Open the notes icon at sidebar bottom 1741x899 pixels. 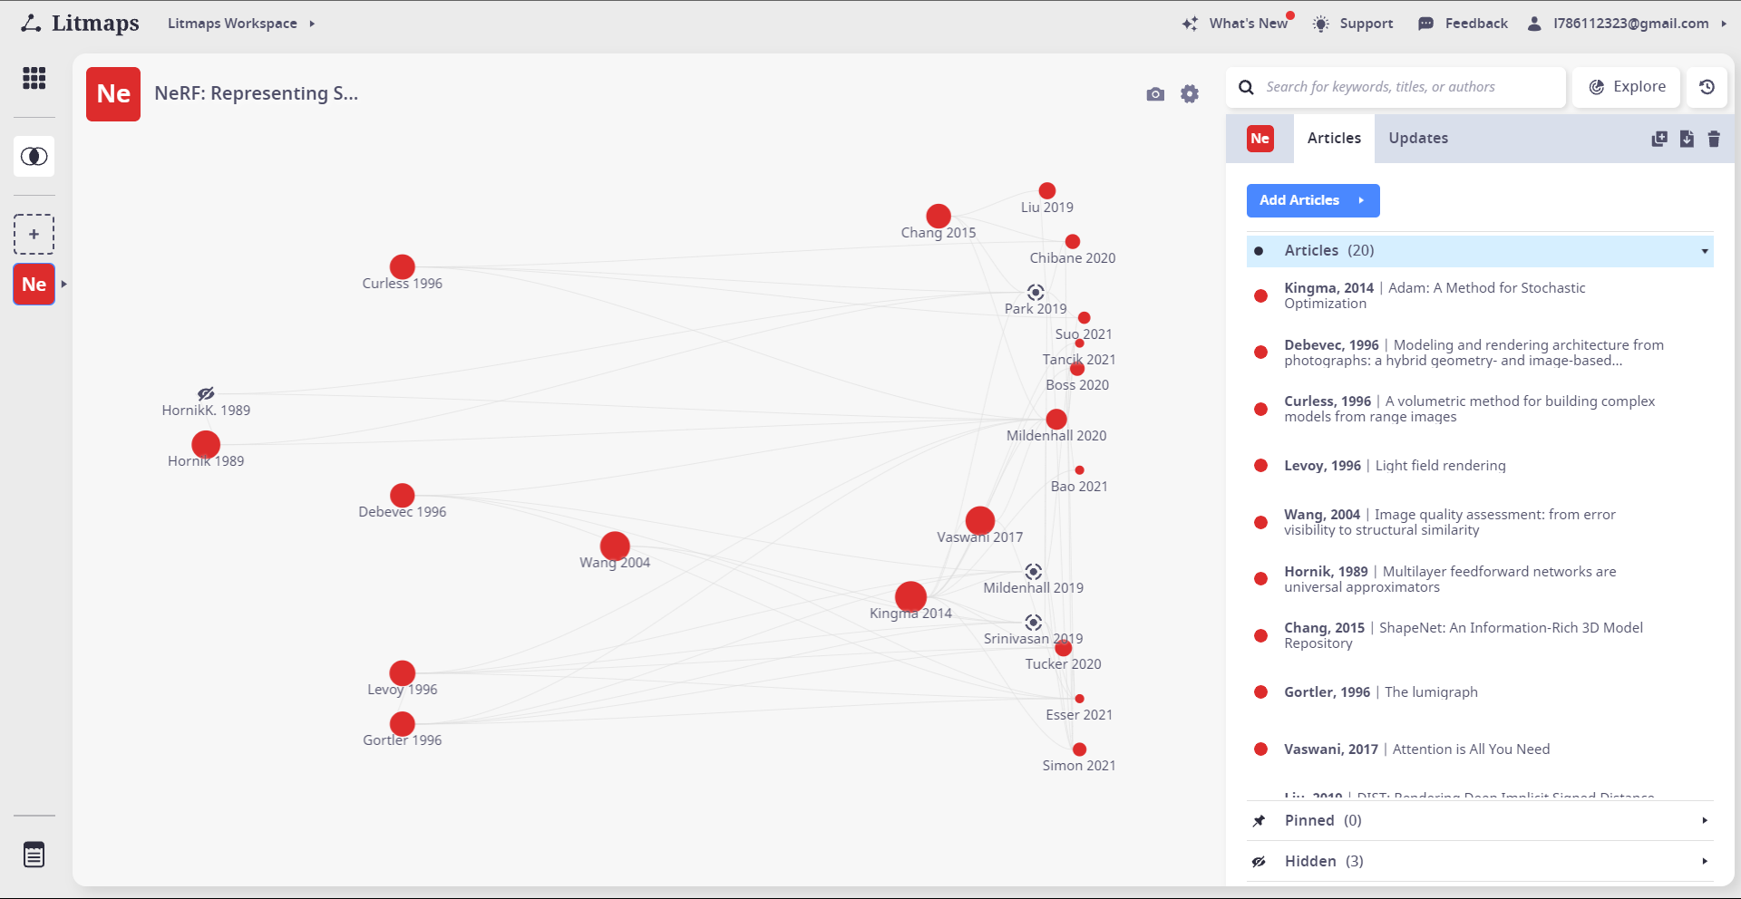(34, 855)
